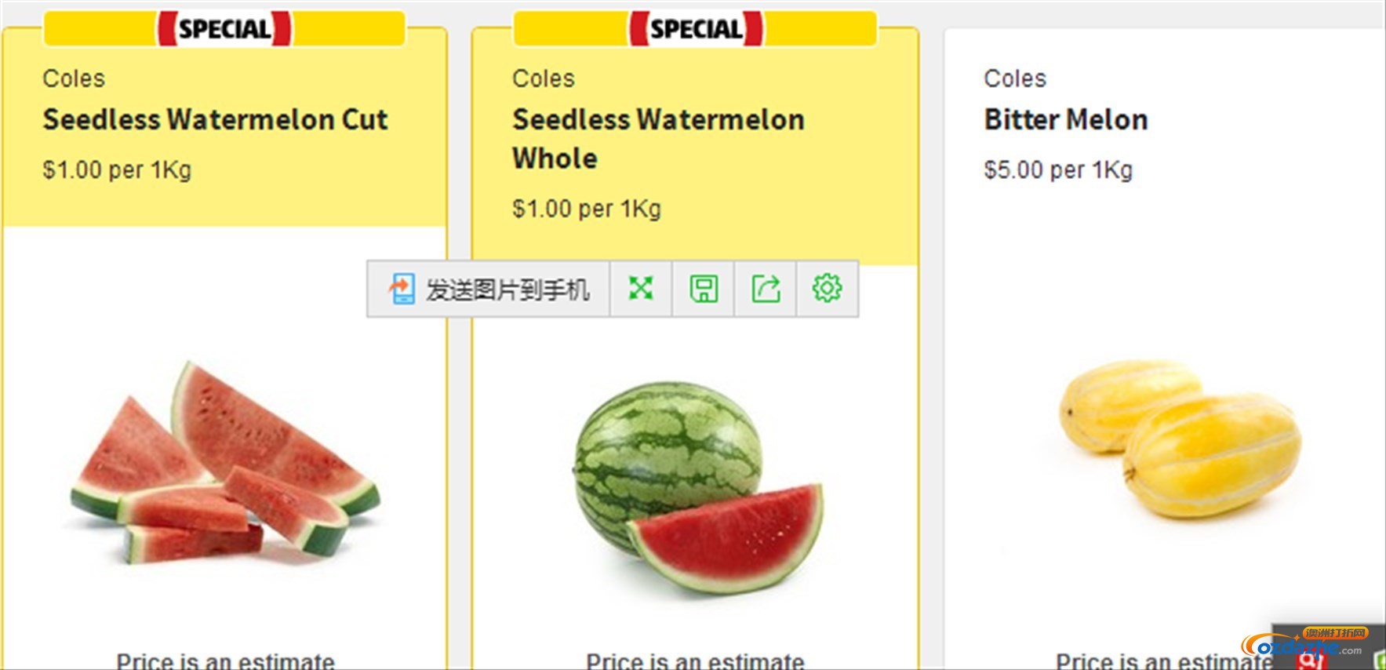The image size is (1386, 670).
Task: Open Seedless Watermelon Whole product title
Action: click(x=659, y=139)
